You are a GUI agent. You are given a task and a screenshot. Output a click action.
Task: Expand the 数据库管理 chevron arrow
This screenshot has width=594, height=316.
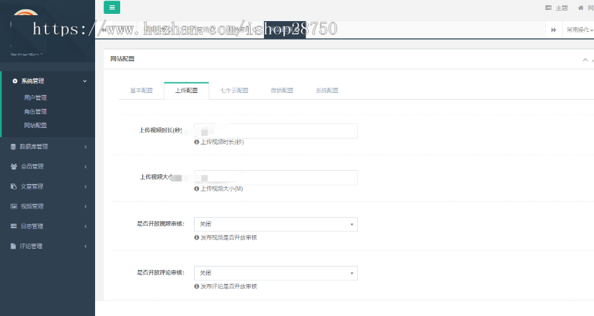click(x=86, y=147)
